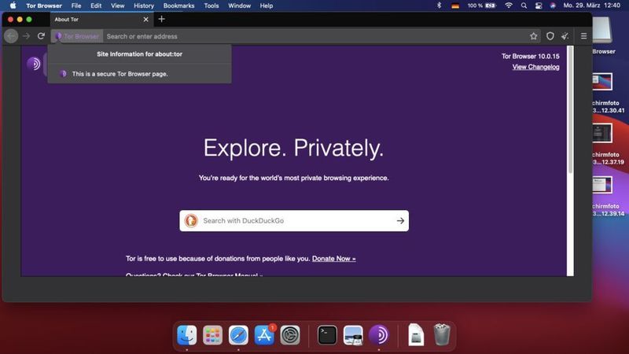The width and height of the screenshot is (629, 354).
Task: Click the View Changelog link
Action: click(535, 67)
